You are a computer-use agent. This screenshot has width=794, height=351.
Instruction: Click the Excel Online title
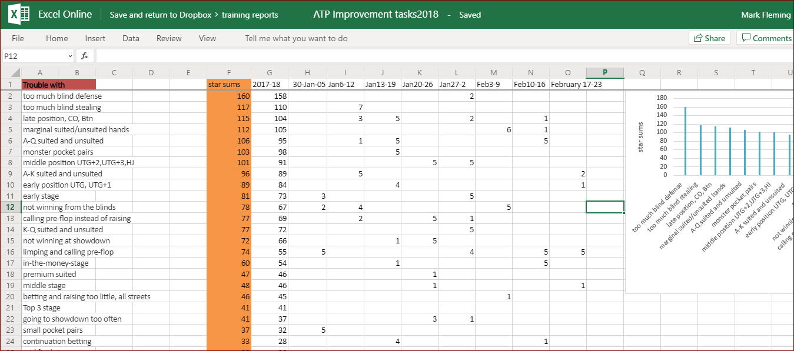[x=65, y=15]
